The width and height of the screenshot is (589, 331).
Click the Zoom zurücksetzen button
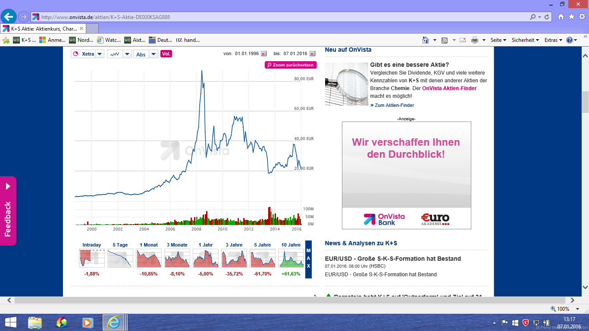291,65
